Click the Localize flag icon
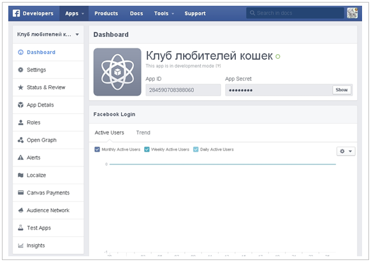Viewport: 371px width, 262px height. point(21,175)
